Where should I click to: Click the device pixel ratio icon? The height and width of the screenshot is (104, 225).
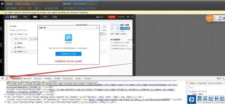click(36, 8)
